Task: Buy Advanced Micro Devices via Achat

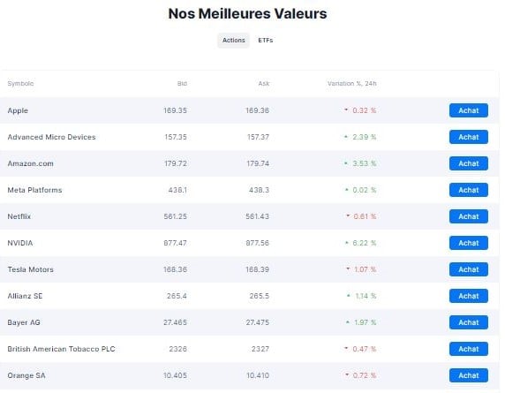Action: tap(469, 137)
